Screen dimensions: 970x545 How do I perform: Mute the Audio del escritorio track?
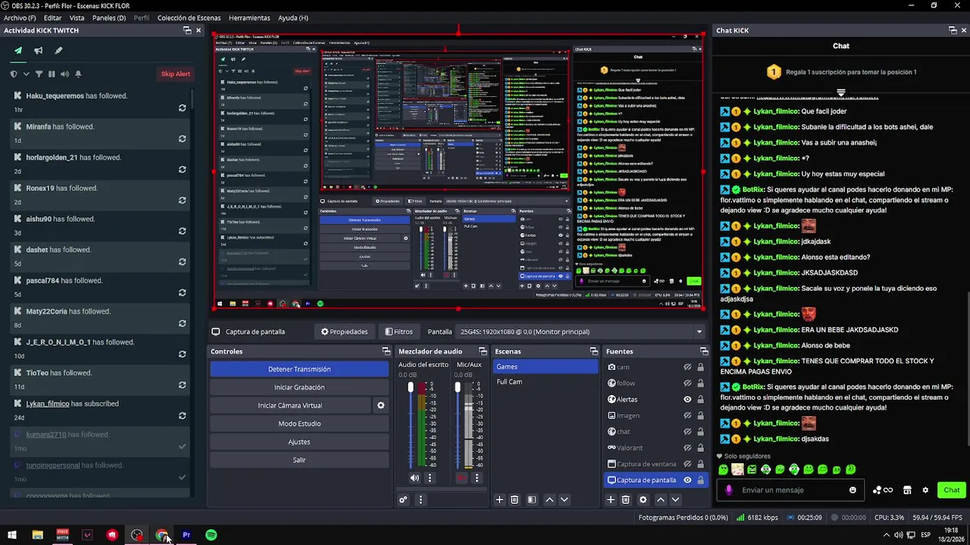click(415, 478)
